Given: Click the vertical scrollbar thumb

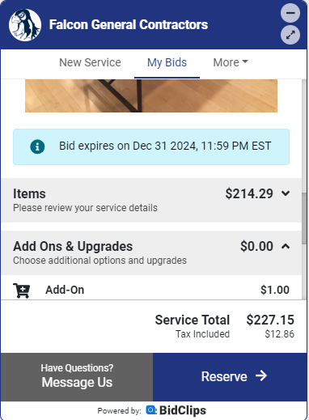Looking at the screenshot, I should 304,218.
